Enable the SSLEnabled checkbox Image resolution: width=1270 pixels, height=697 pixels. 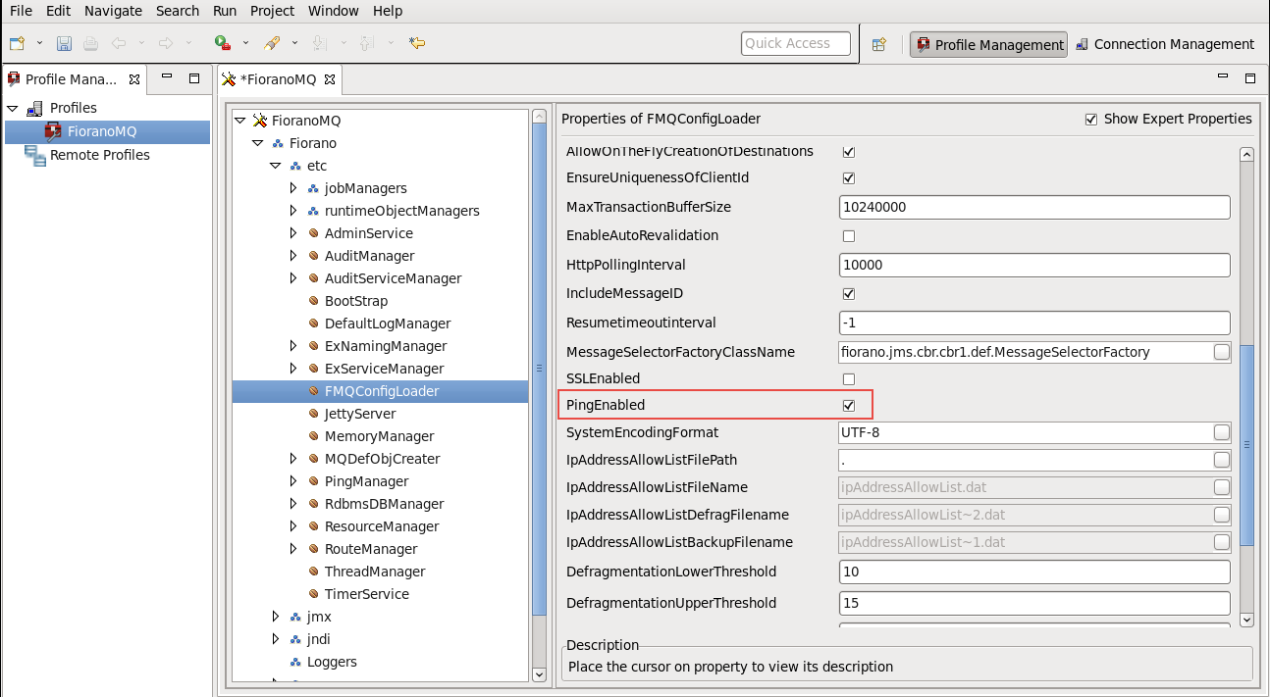pos(849,378)
